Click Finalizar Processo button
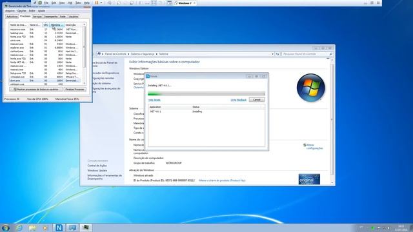413x232 pixels. (75, 90)
